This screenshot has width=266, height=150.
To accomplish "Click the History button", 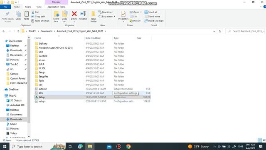I will coord(135,21).
